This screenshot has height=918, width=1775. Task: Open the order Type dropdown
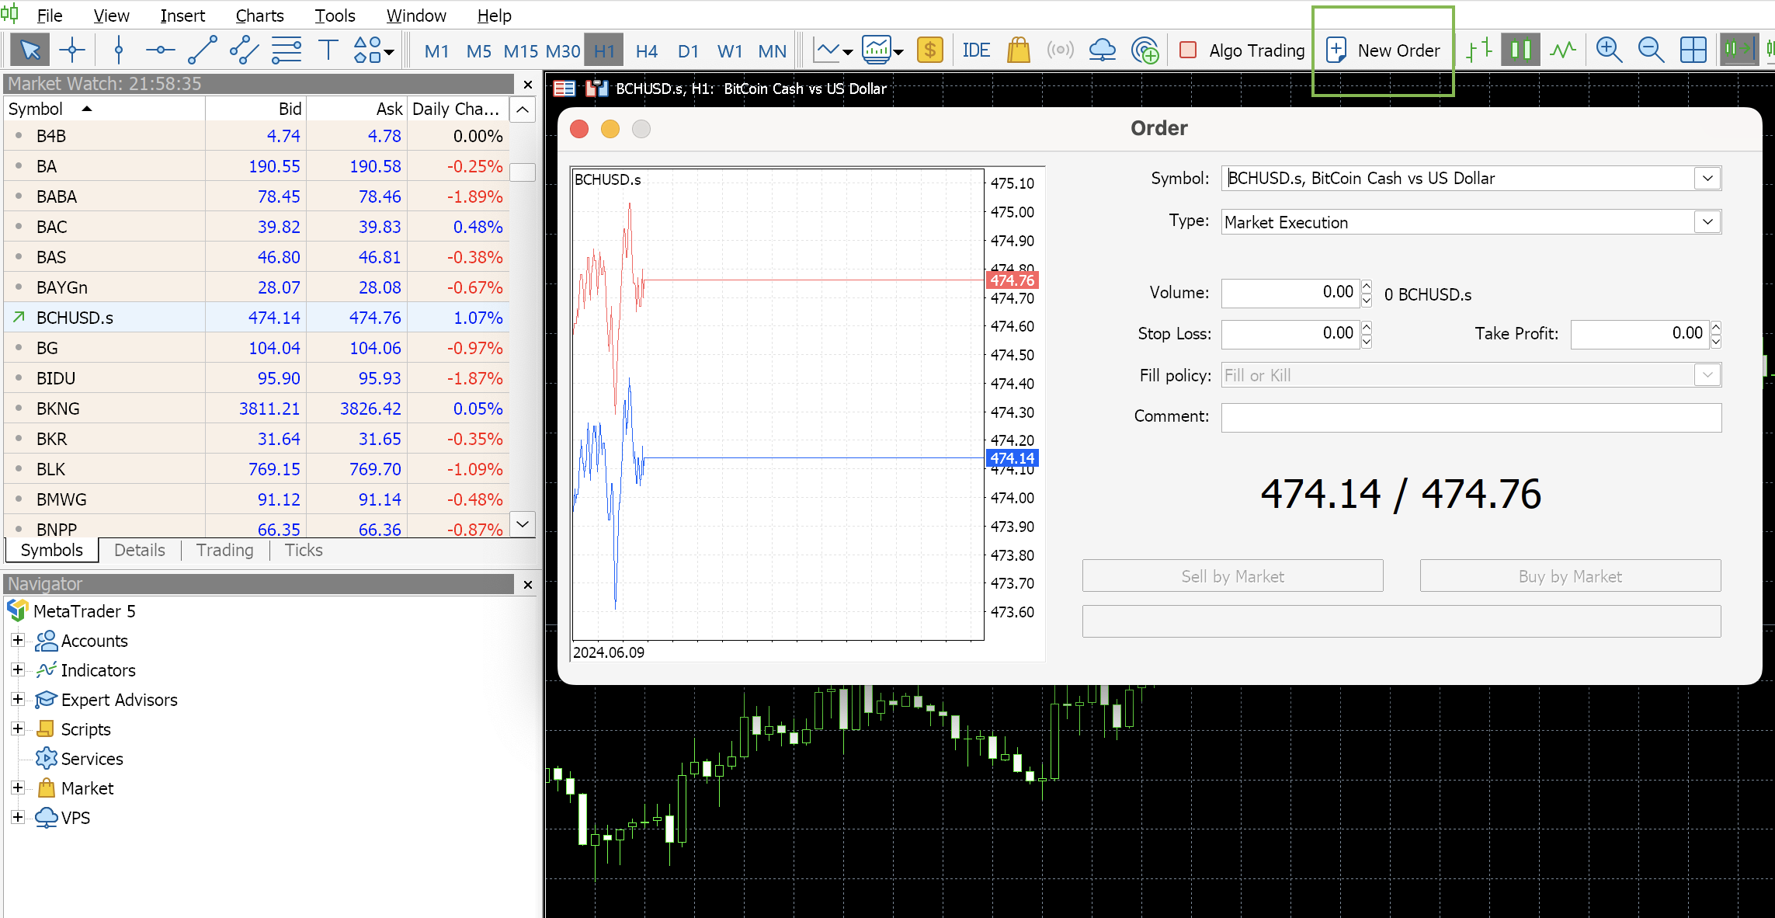1707,222
